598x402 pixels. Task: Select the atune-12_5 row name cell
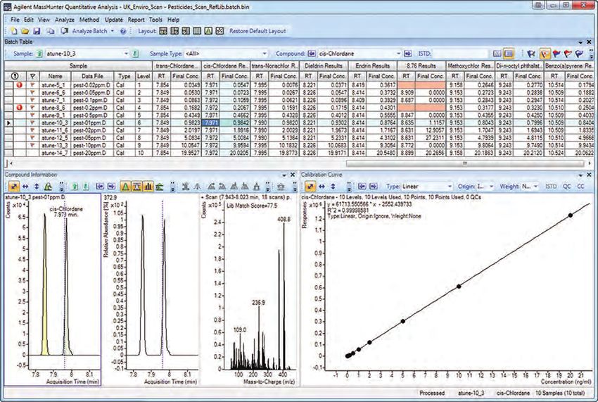pos(55,138)
